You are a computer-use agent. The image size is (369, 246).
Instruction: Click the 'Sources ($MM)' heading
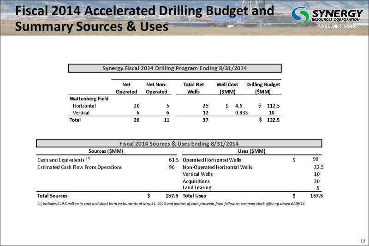106,151
